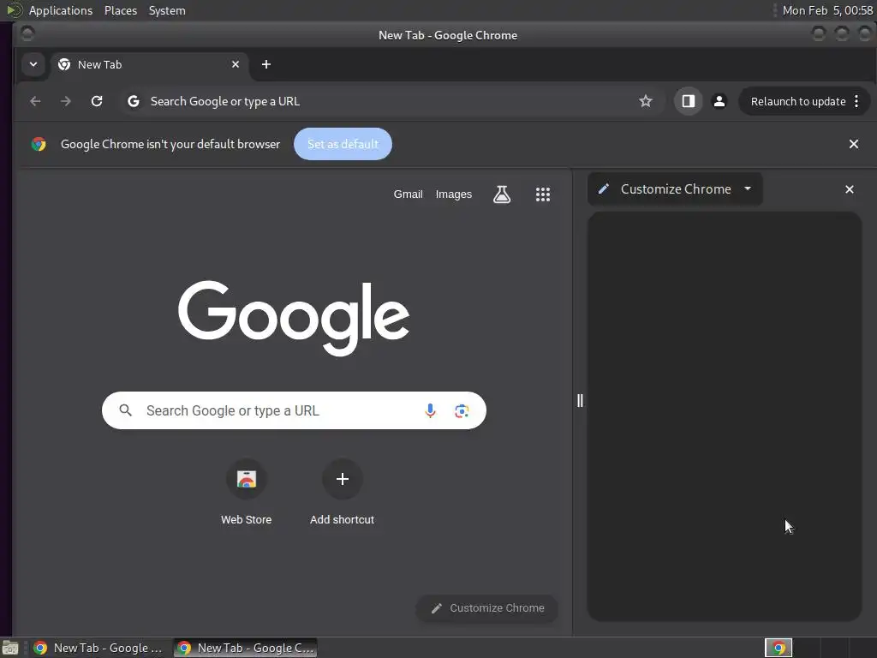Open the Web Store shortcut
877x658 pixels.
(x=246, y=493)
